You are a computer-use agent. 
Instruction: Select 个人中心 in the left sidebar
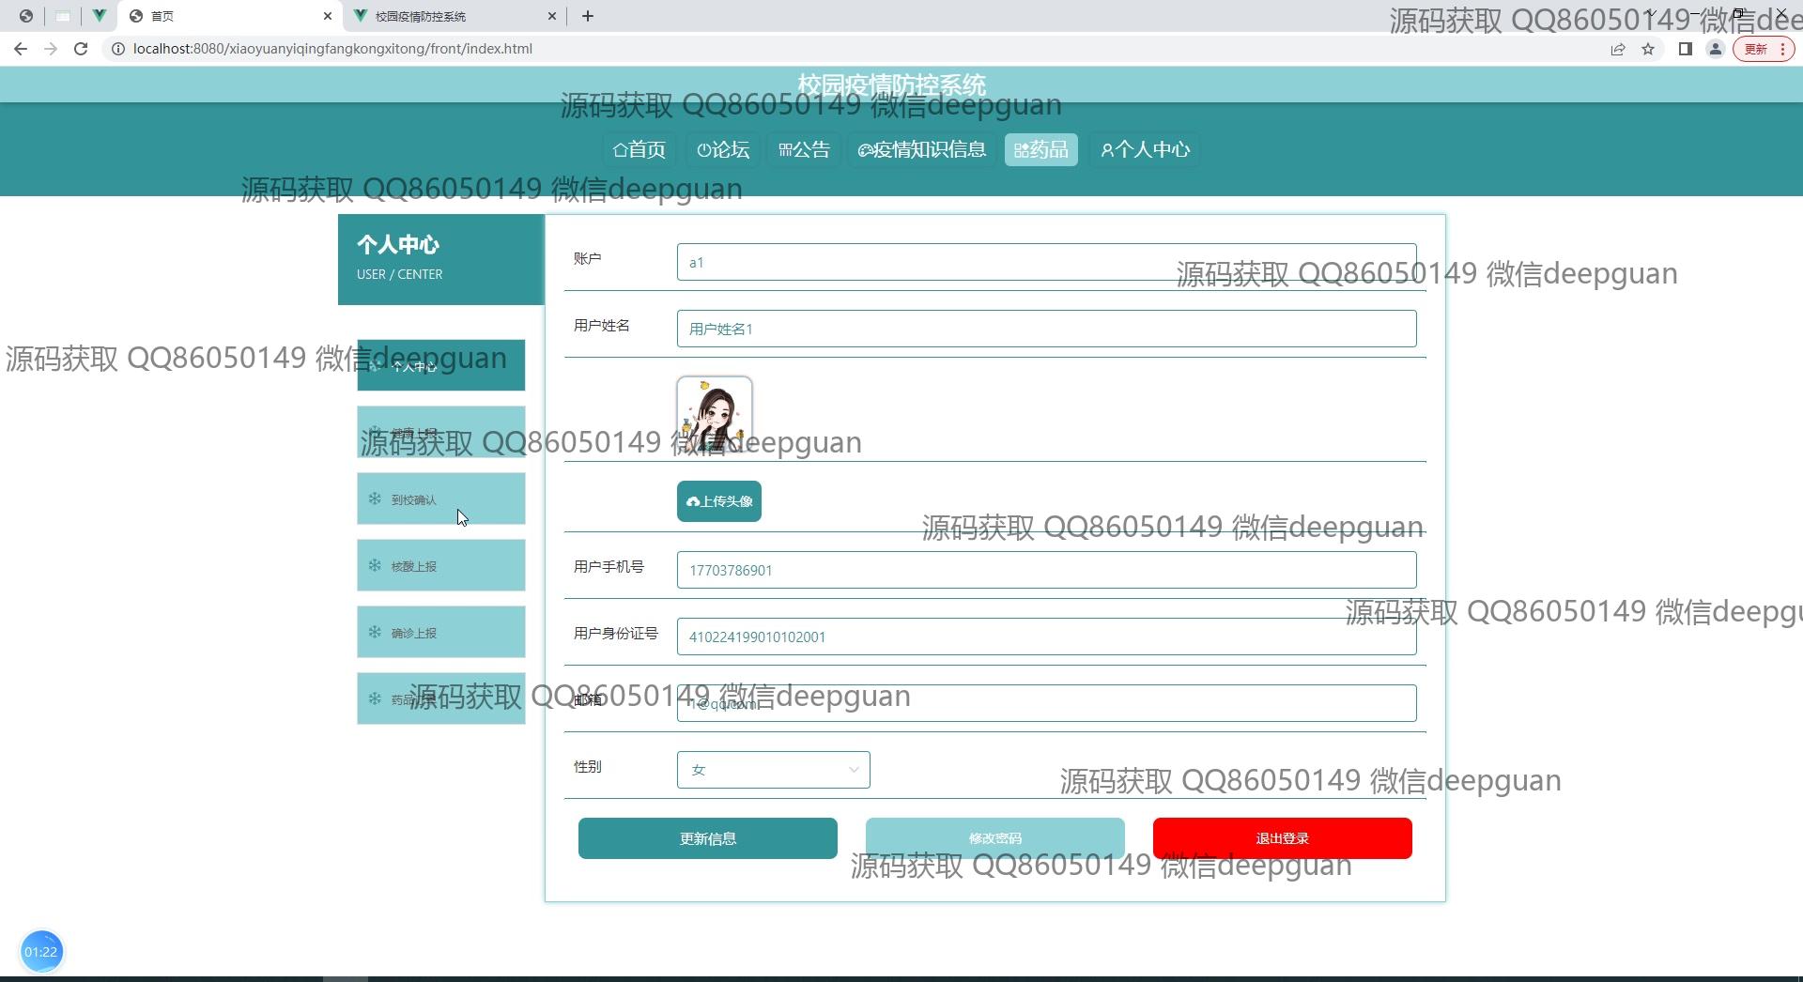[441, 365]
